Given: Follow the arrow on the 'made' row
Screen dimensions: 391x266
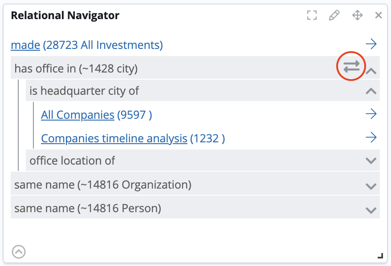Looking at the screenshot, I should [x=371, y=44].
